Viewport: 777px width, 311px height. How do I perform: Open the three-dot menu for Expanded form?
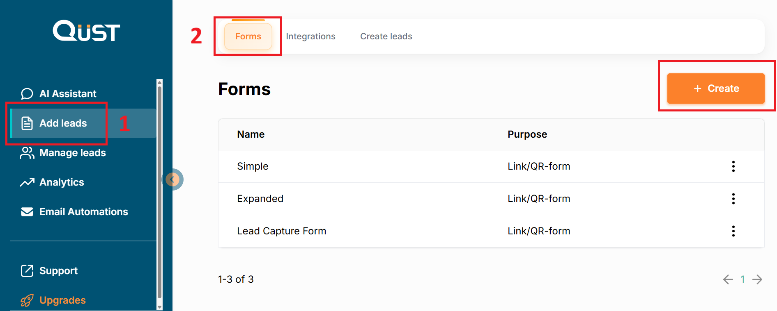pyautogui.click(x=733, y=199)
